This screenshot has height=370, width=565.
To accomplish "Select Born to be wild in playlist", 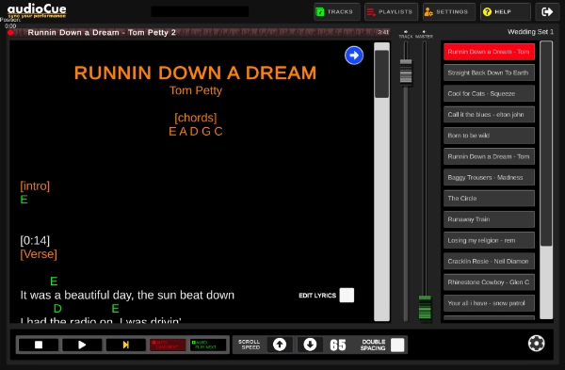I will coord(489,136).
